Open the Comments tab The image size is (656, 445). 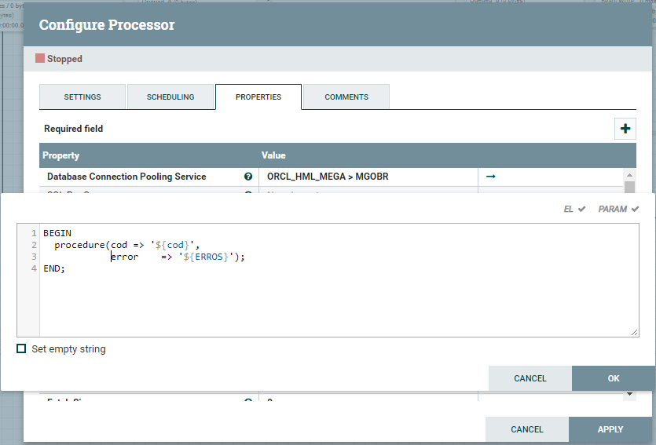pyautogui.click(x=346, y=97)
